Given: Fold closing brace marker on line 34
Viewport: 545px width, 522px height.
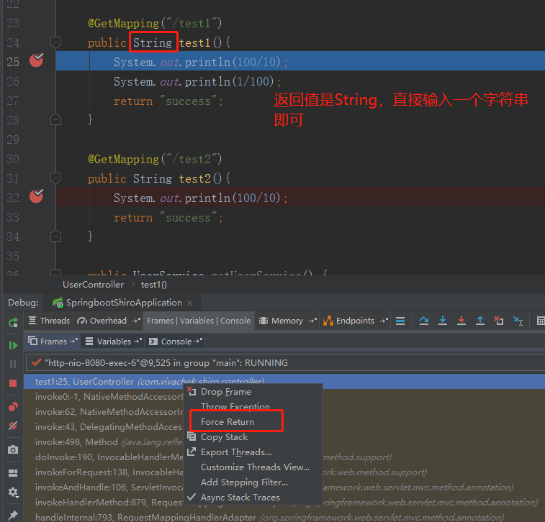Looking at the screenshot, I should 55,237.
